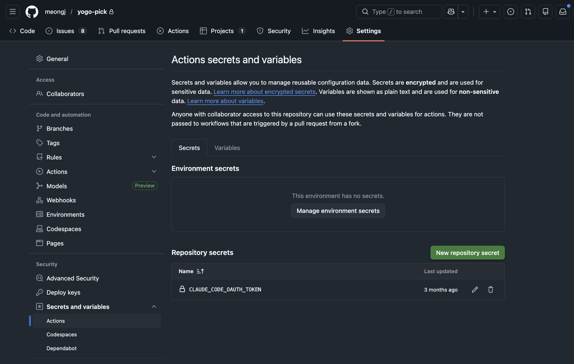The height and width of the screenshot is (364, 574).
Task: Focus the Type / to search field
Action: (x=399, y=12)
